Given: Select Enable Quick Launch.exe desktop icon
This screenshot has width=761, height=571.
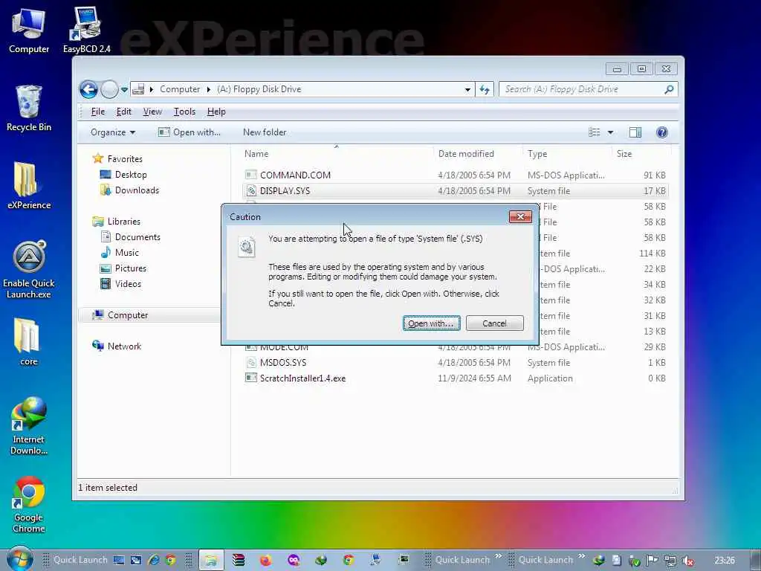Looking at the screenshot, I should pyautogui.click(x=29, y=269).
